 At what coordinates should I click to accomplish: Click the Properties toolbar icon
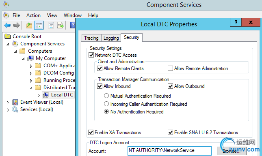[51, 26]
